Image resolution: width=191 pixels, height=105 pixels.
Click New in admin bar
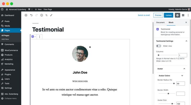coord(38,9)
